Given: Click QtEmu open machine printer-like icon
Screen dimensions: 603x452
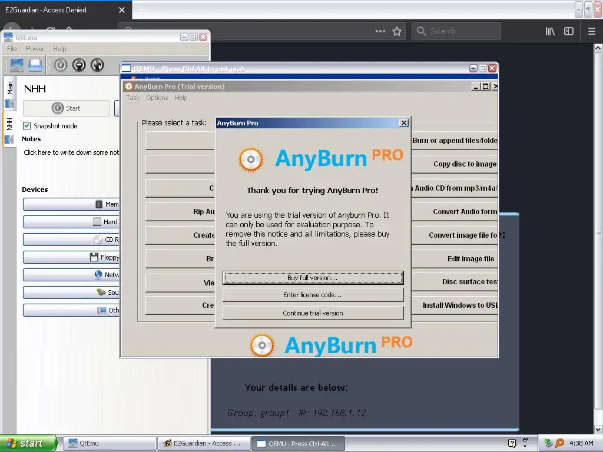Looking at the screenshot, I should pos(35,65).
